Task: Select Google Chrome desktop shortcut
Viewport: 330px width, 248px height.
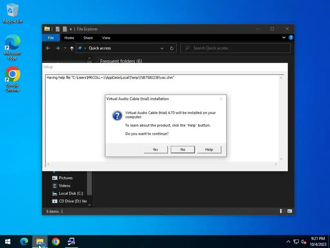Action: [x=13, y=79]
